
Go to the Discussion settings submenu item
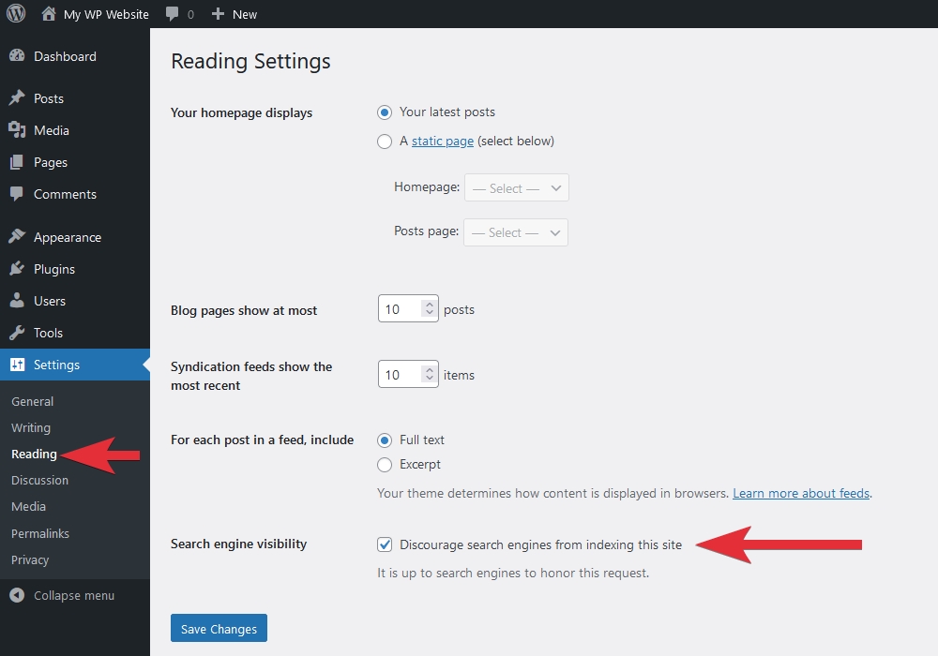point(39,480)
